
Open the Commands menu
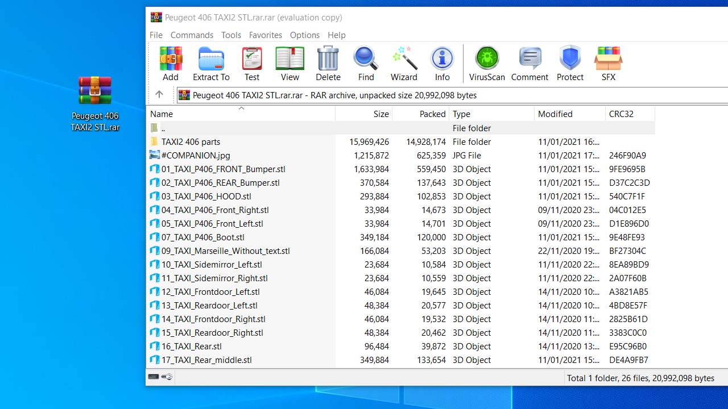click(x=192, y=35)
